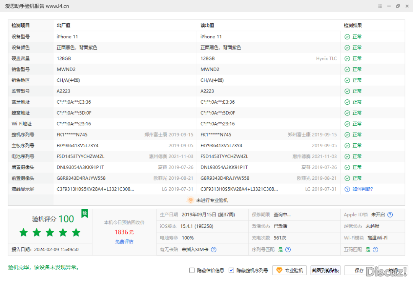Click the 充电次数 561次 value

coord(280,238)
